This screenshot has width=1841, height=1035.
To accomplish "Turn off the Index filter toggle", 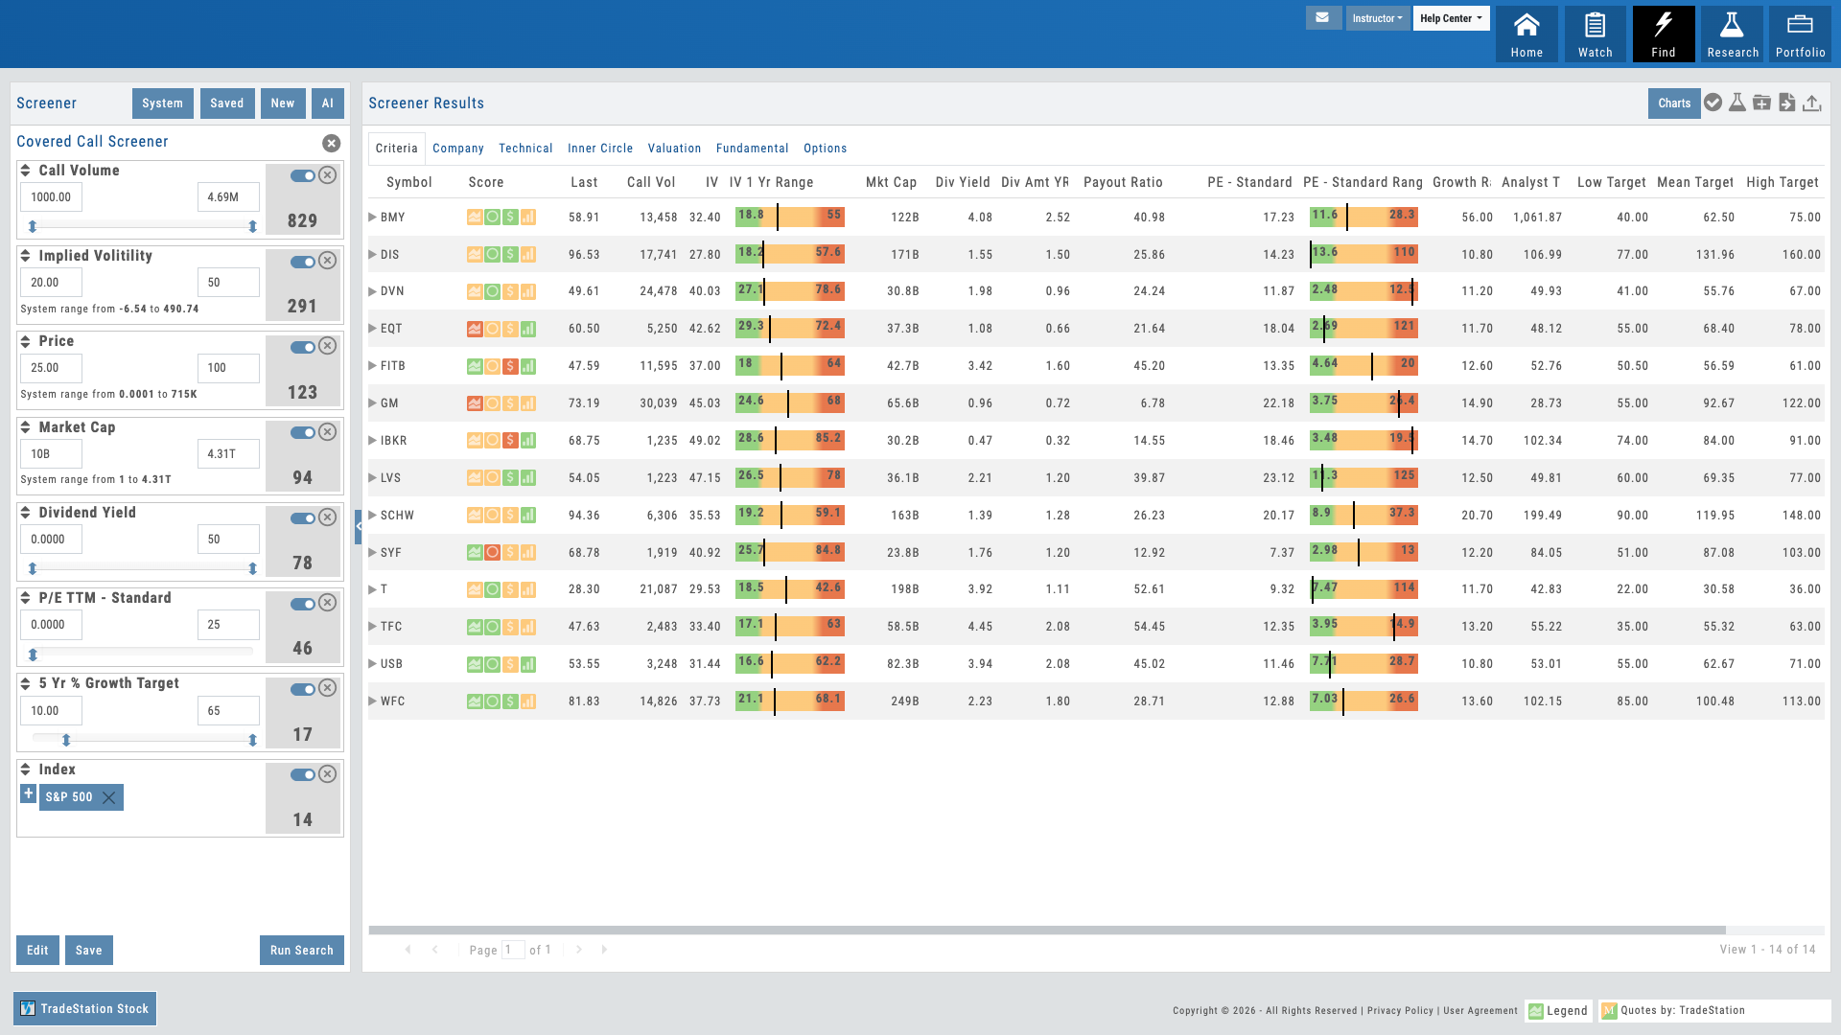I will tap(304, 774).
